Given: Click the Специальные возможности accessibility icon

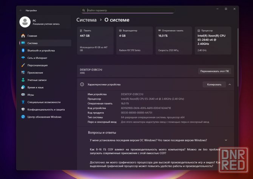Looking at the screenshot, I should [23, 102].
